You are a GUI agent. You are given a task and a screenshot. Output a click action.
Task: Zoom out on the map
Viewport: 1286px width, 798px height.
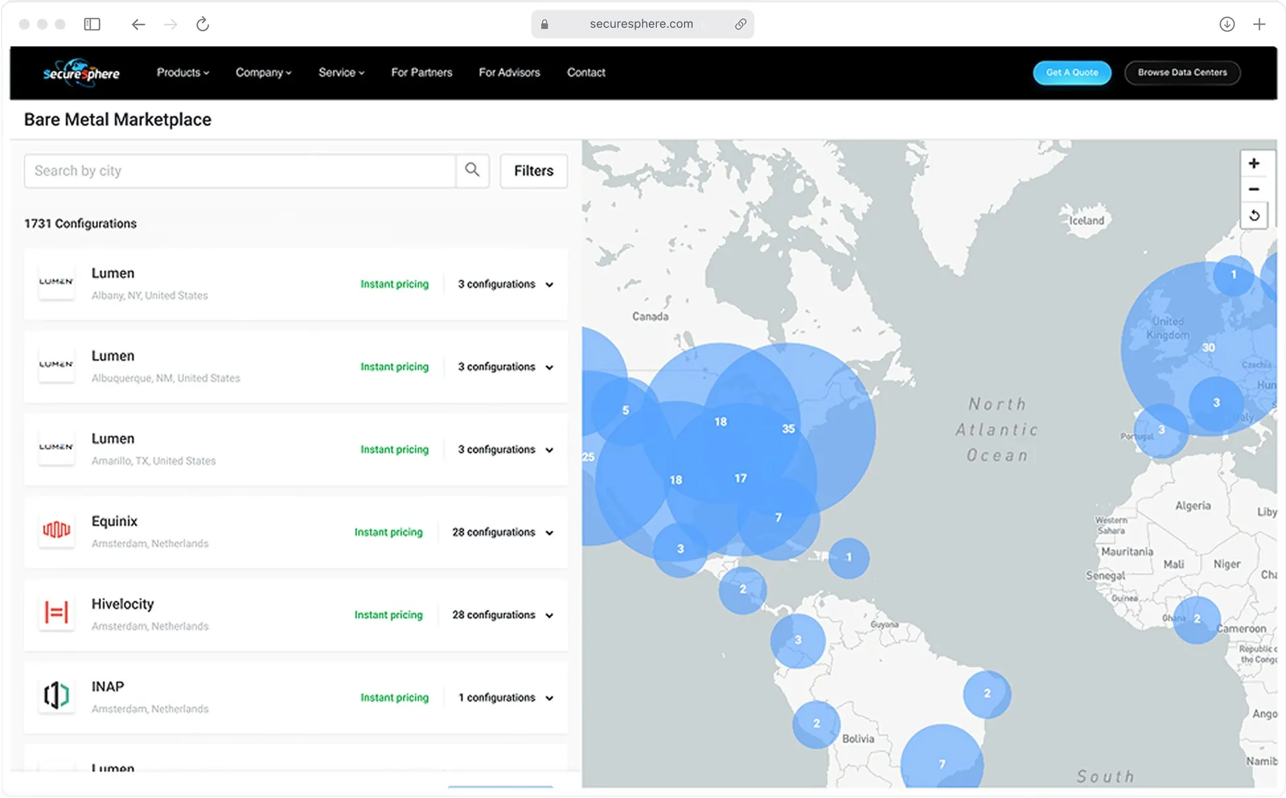1254,190
